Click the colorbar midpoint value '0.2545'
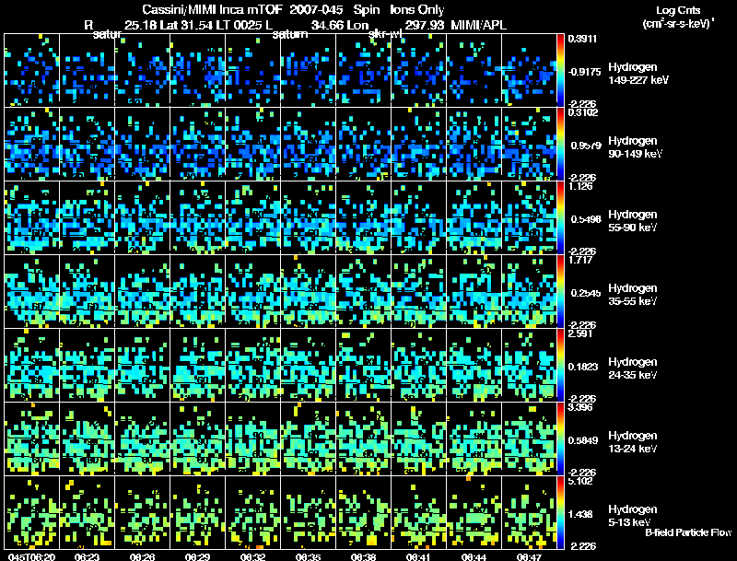 coord(586,293)
